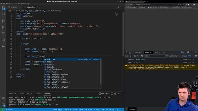Viewport: 198px width, 111px height.
Task: Change the UTF-8 file encoding
Action: click(75, 109)
